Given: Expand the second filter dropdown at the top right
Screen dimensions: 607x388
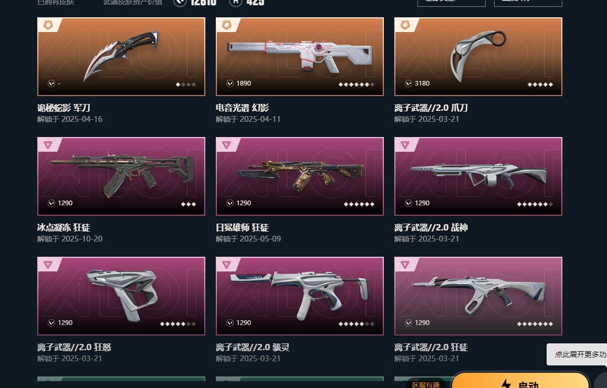Looking at the screenshot, I should 528,3.
